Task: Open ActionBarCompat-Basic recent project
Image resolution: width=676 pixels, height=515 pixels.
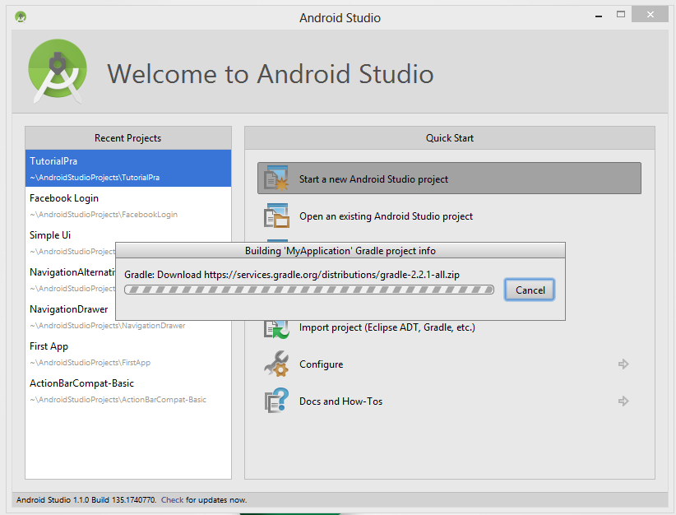Action: 128,391
